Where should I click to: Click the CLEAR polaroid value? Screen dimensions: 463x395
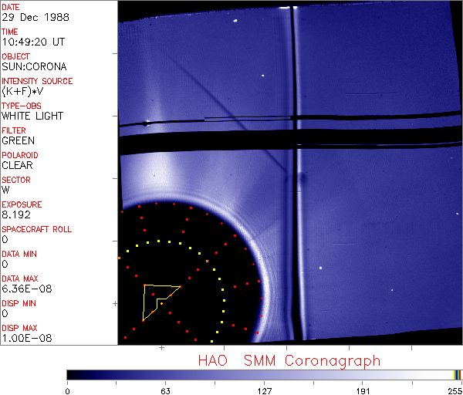click(x=17, y=165)
